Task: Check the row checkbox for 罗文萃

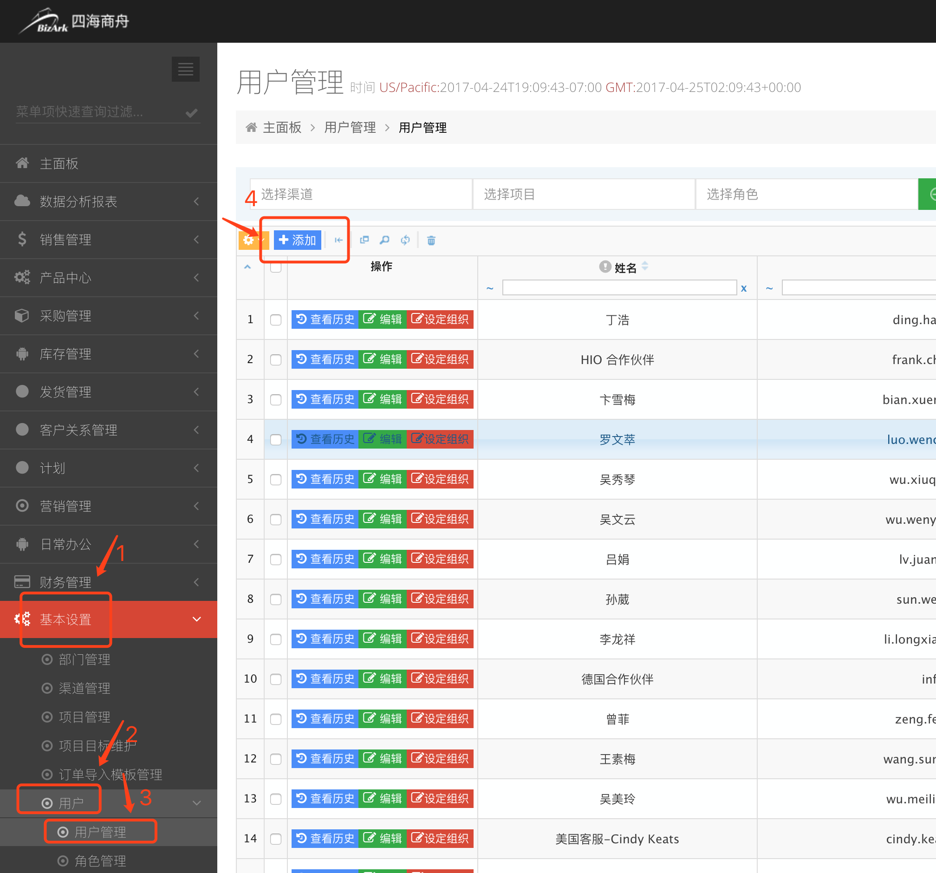Action: pos(276,440)
